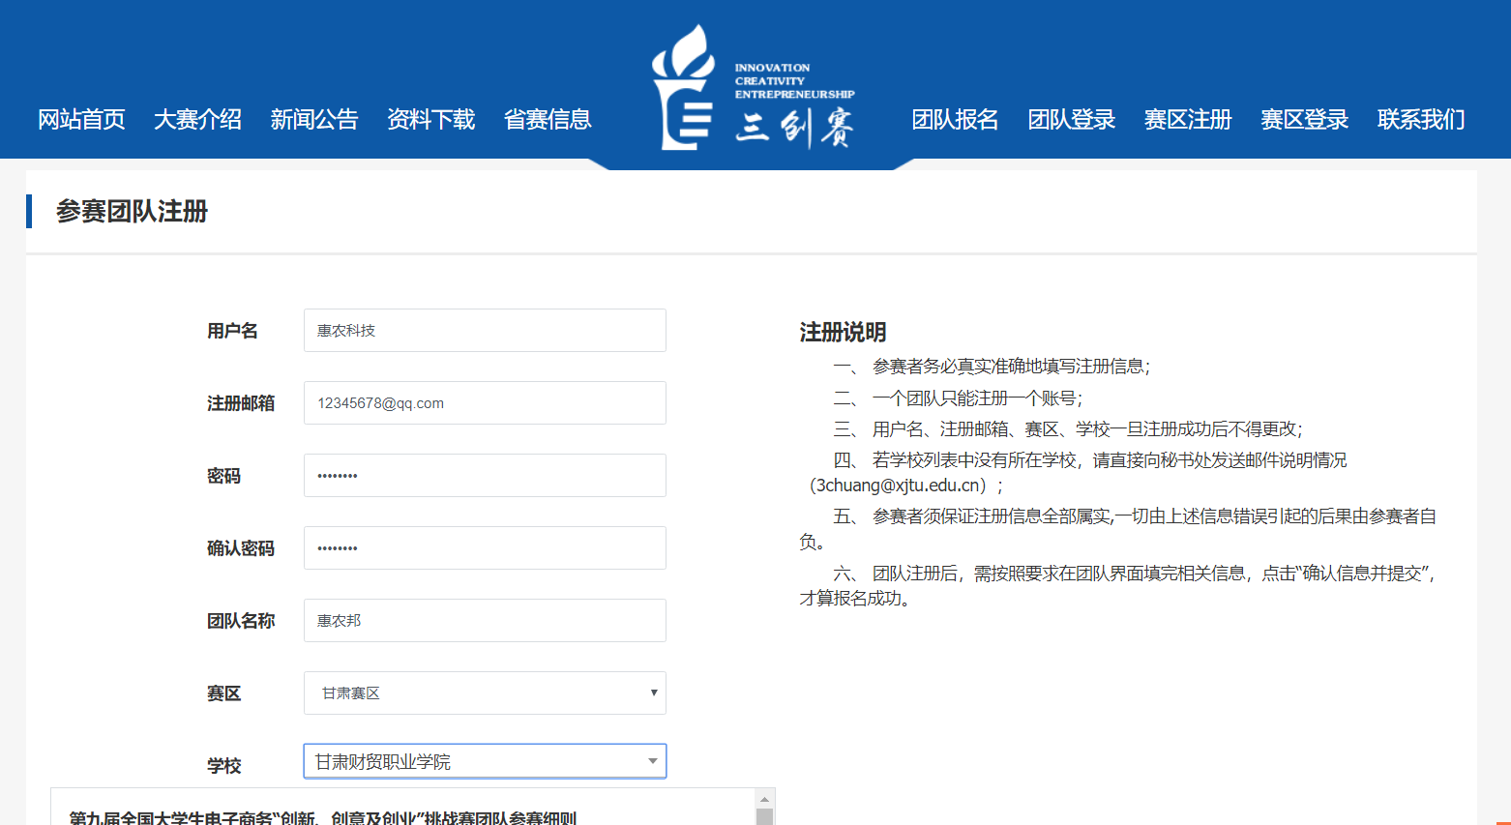Open 省赛信息 menu item
1511x825 pixels.
coord(548,120)
